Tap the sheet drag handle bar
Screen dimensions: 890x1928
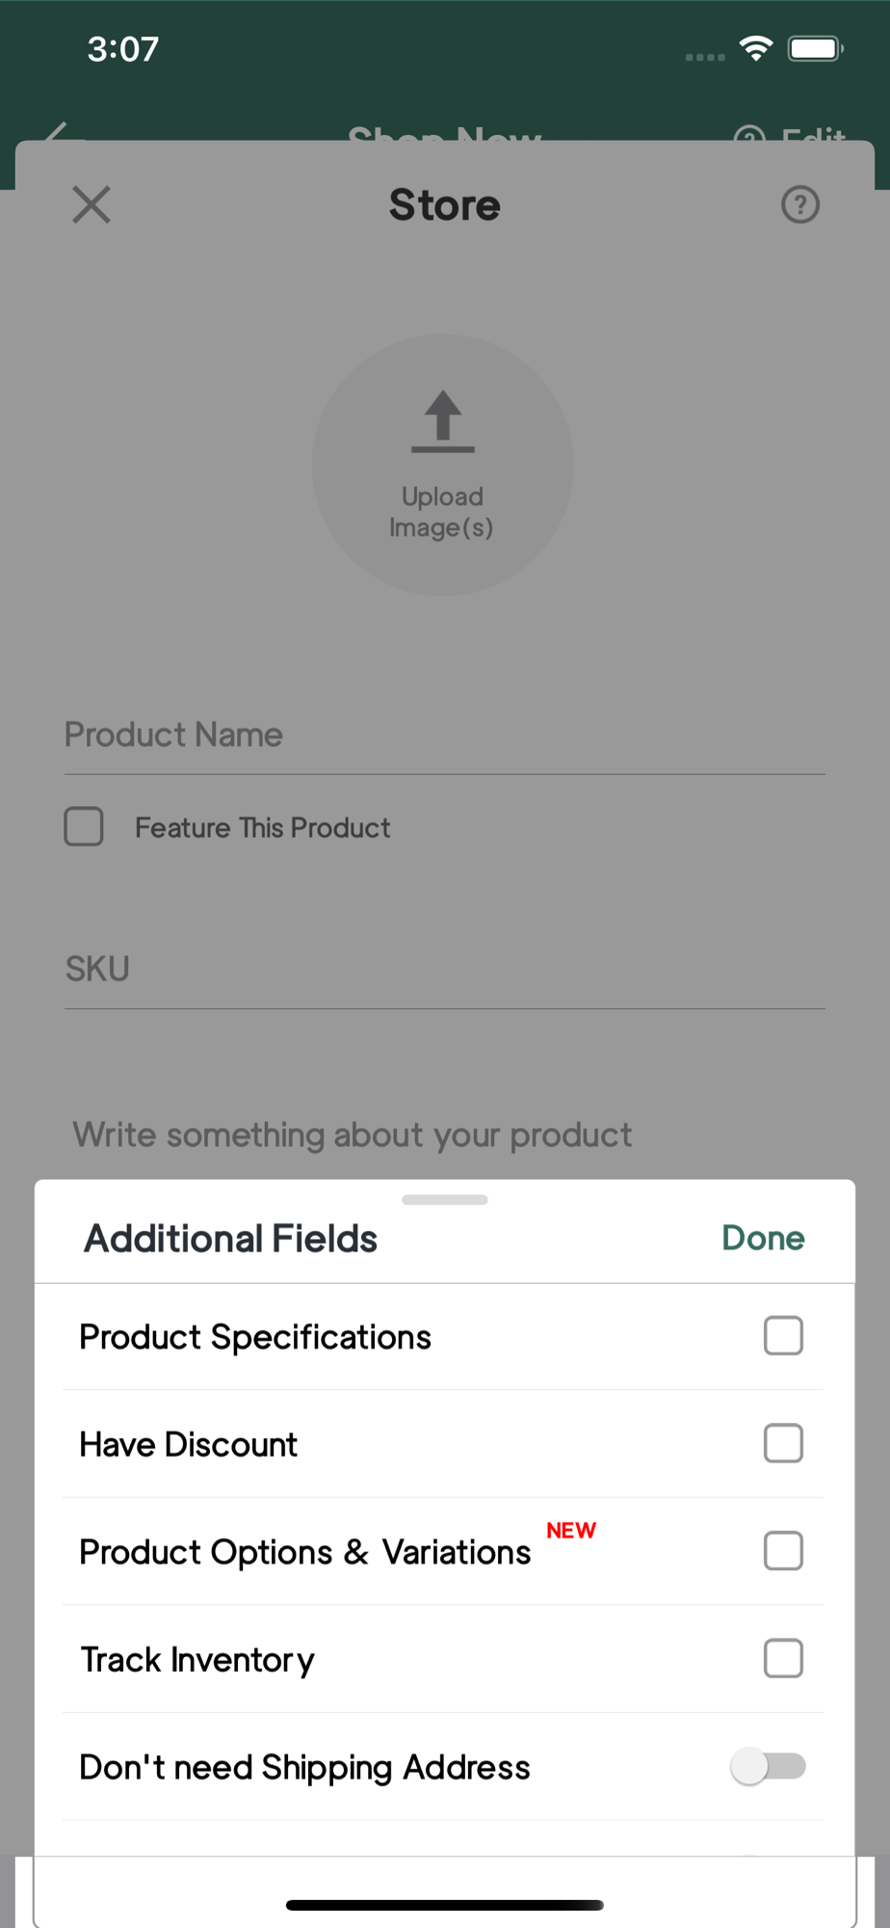pyautogui.click(x=445, y=1200)
